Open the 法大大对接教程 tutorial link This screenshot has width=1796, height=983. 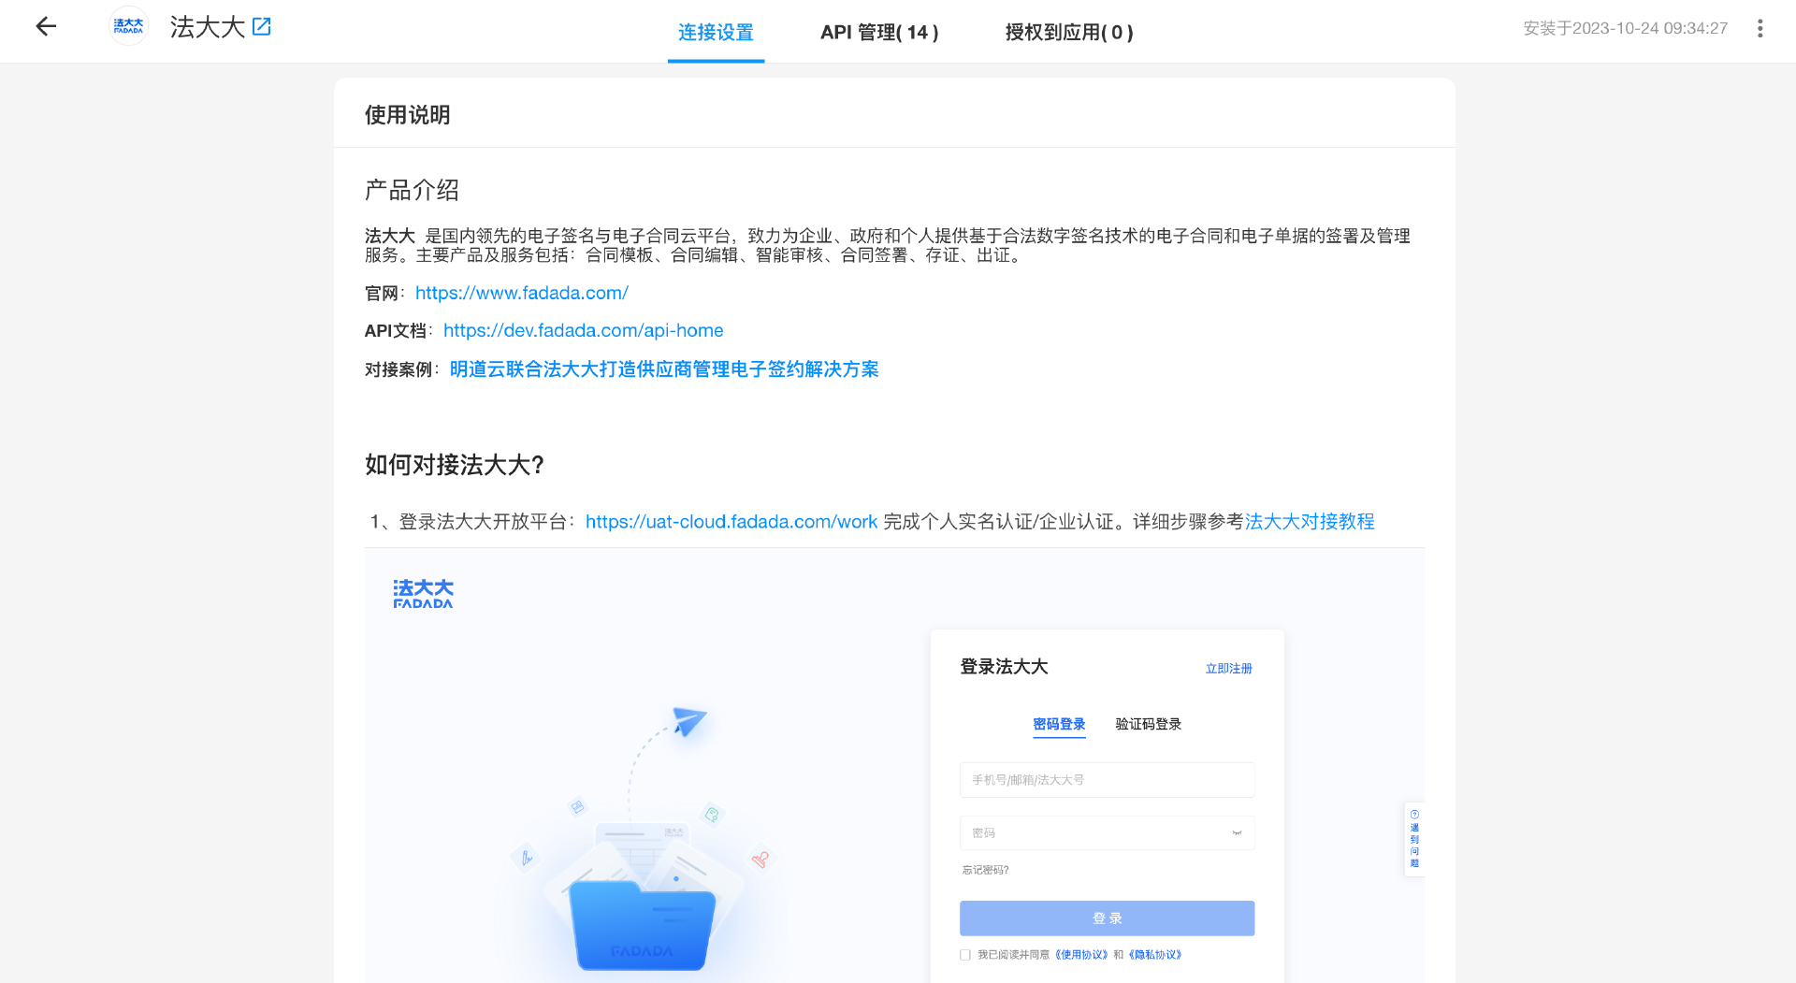pos(1310,522)
